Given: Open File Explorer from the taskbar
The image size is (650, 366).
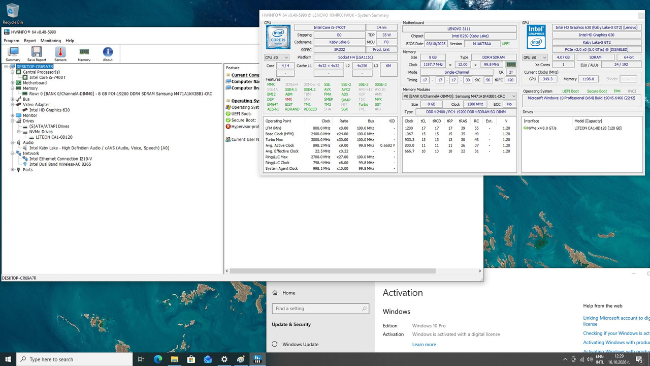Looking at the screenshot, I should pyautogui.click(x=175, y=359).
